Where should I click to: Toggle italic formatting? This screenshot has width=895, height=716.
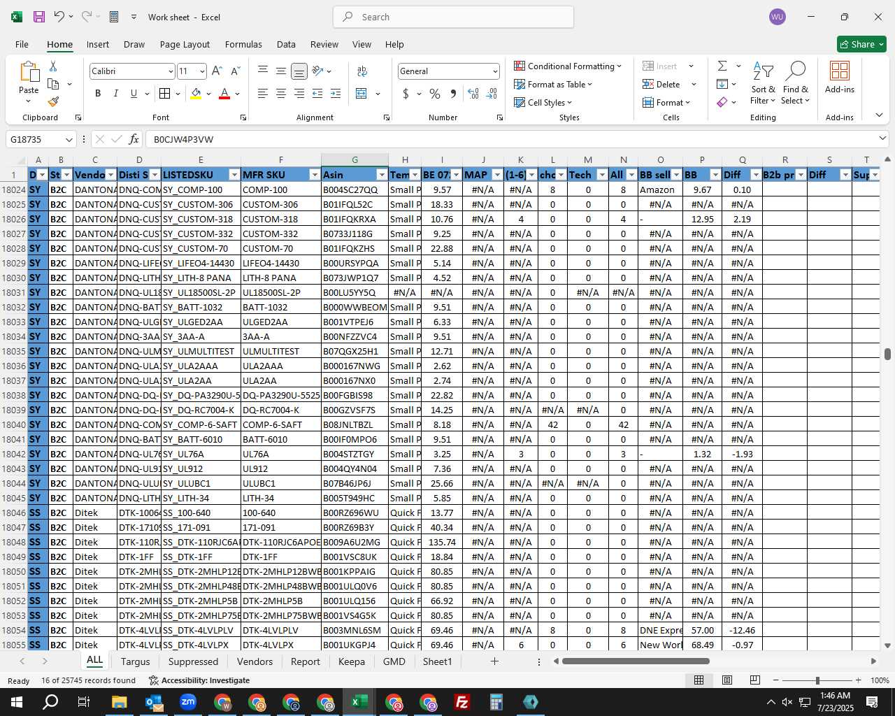(115, 94)
